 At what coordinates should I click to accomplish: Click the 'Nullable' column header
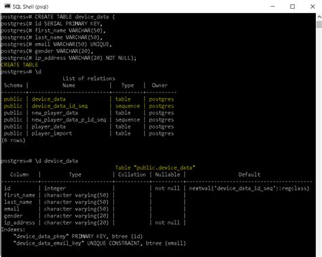tap(168, 175)
